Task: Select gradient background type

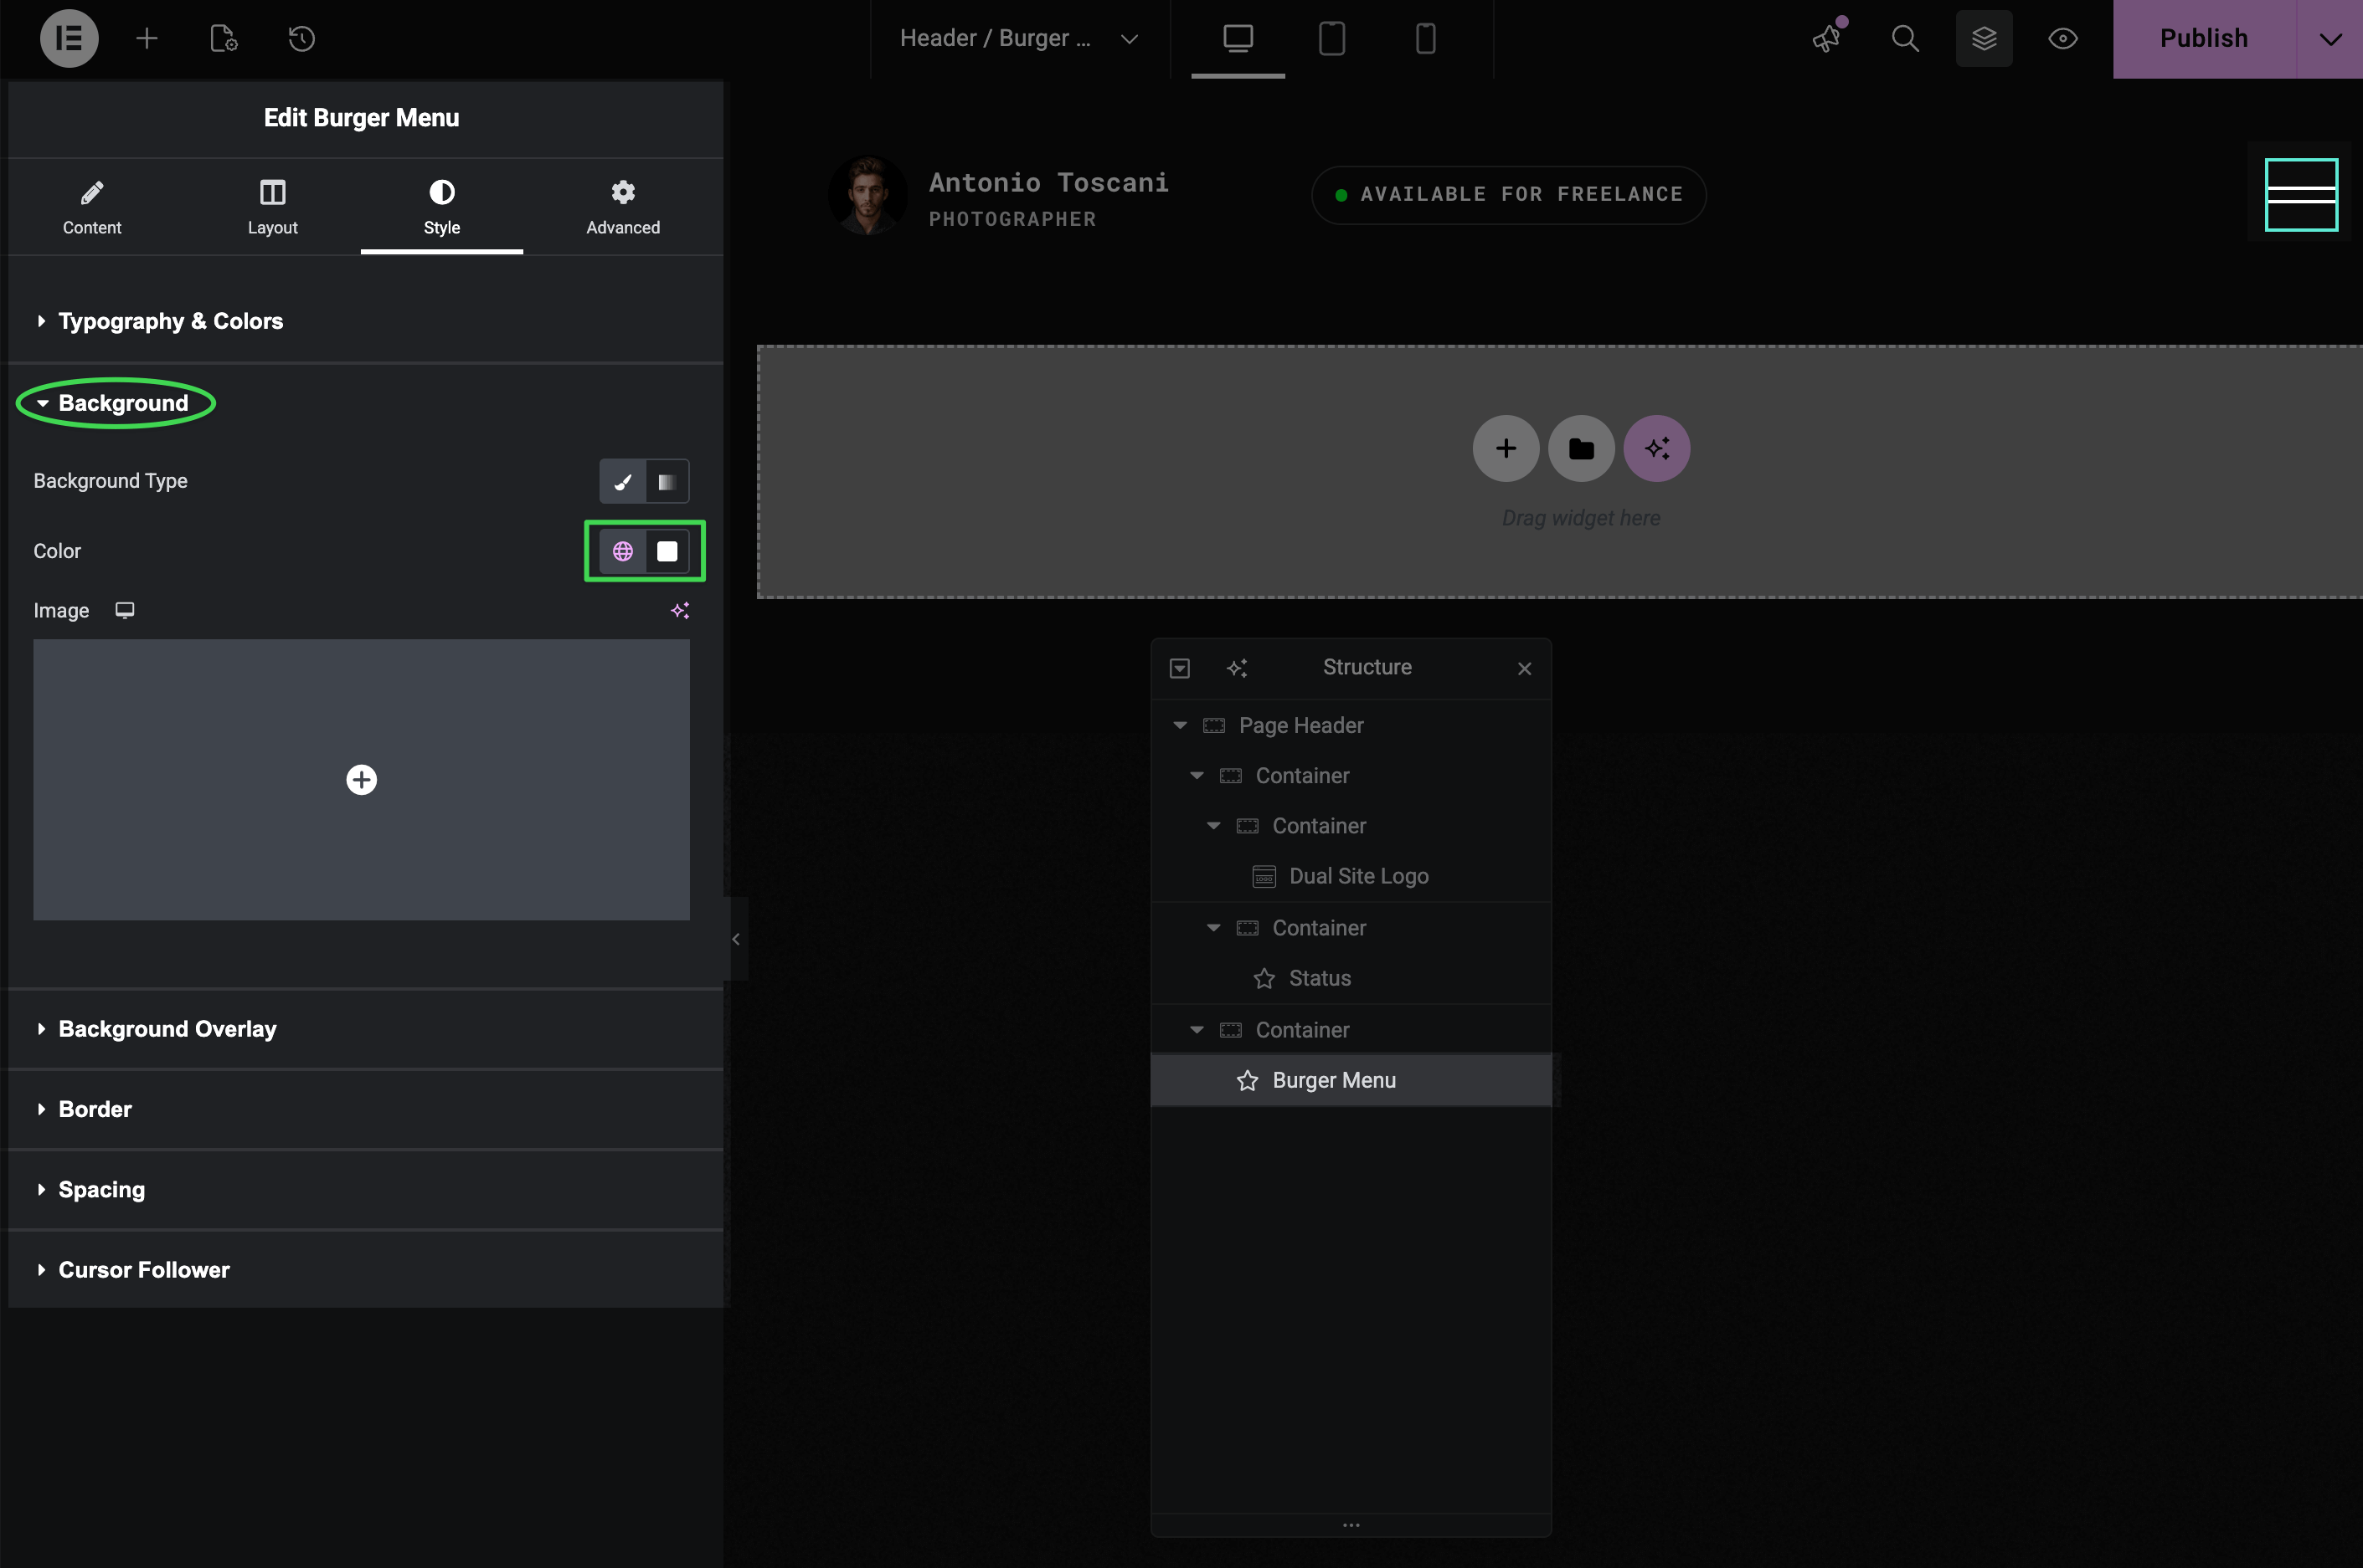Action: pyautogui.click(x=667, y=482)
